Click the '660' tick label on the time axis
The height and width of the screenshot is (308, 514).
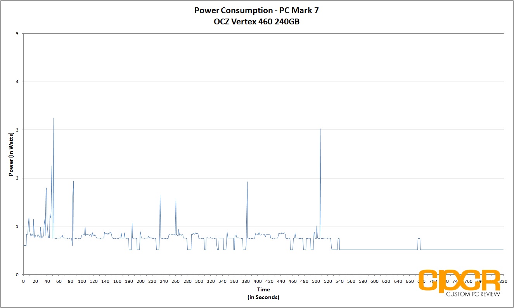pos(409,281)
